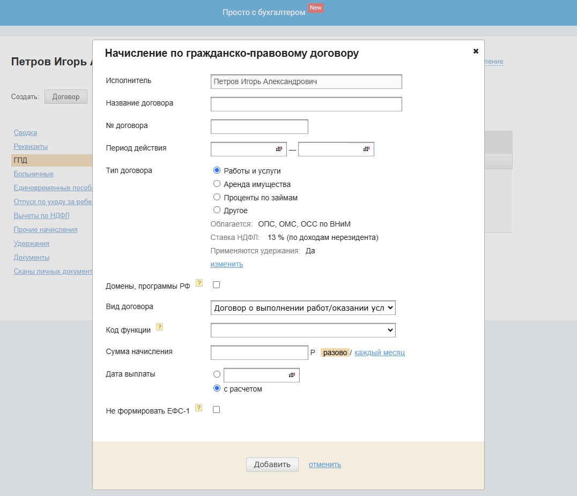
Task: Choose Проценты по займам contract type
Action: [x=217, y=197]
